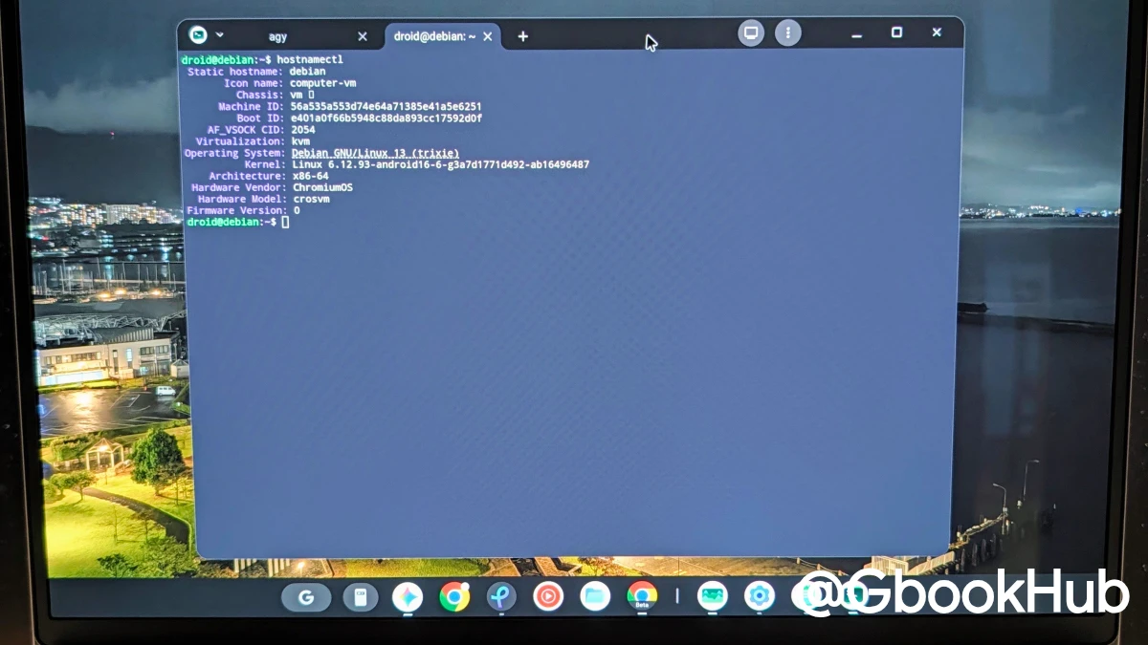
Task: Open the Debian GNU/Linux 13 (trixie) link
Action: (375, 153)
